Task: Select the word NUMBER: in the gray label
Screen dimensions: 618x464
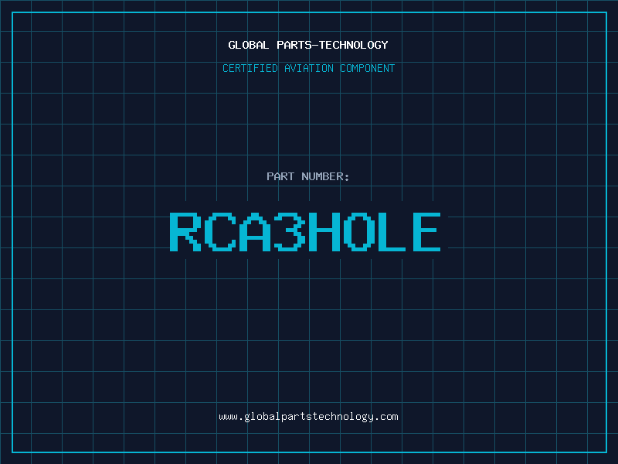Action: click(325, 177)
